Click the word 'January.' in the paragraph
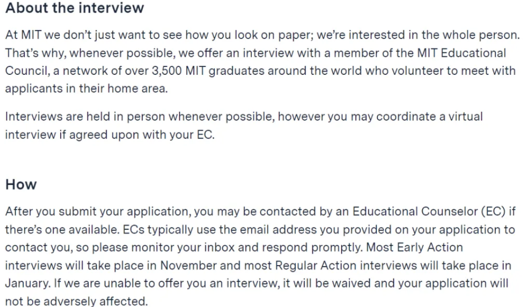 point(28,284)
